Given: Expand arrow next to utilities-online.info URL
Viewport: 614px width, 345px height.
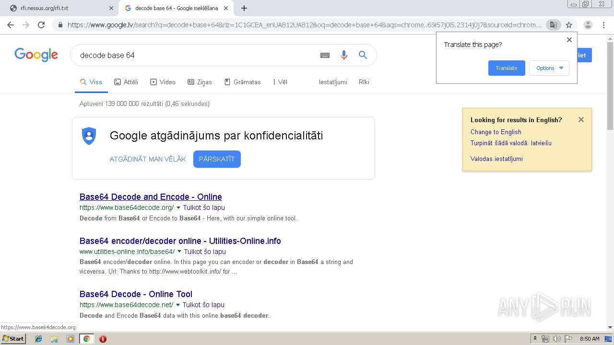Looking at the screenshot, I should (179, 252).
